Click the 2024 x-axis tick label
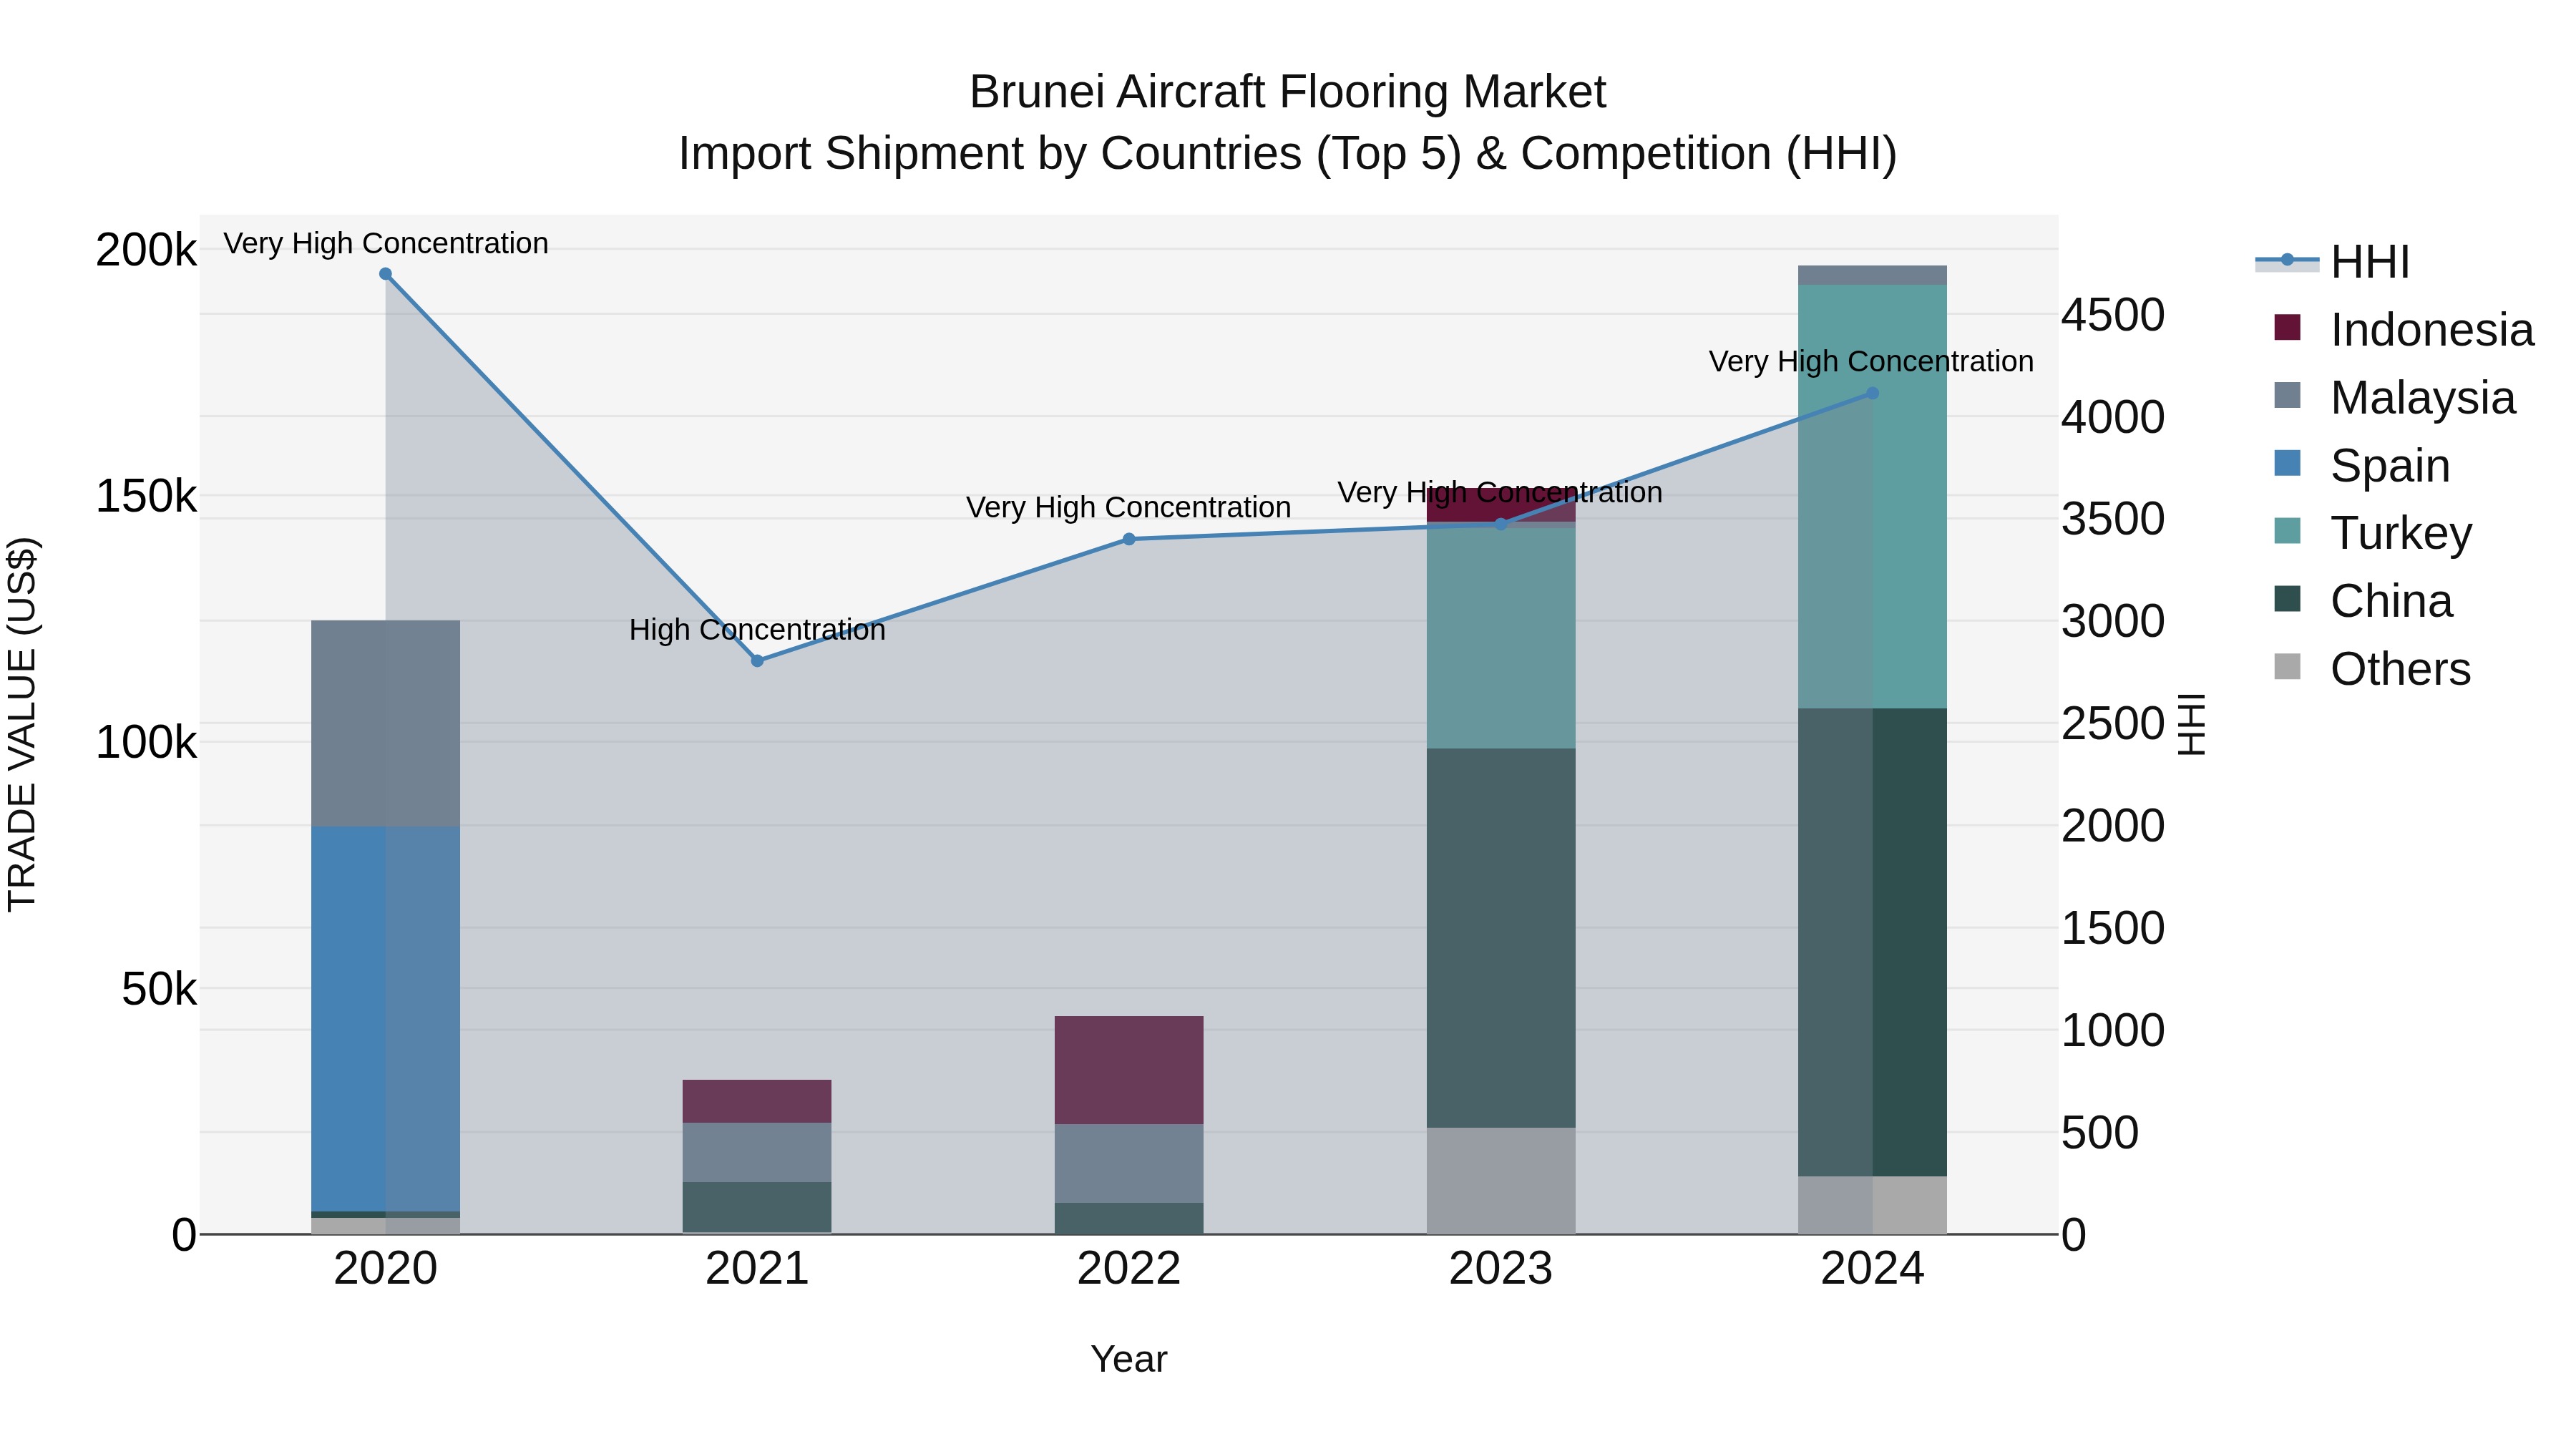This screenshot has width=2576, height=1449. pyautogui.click(x=1873, y=1269)
